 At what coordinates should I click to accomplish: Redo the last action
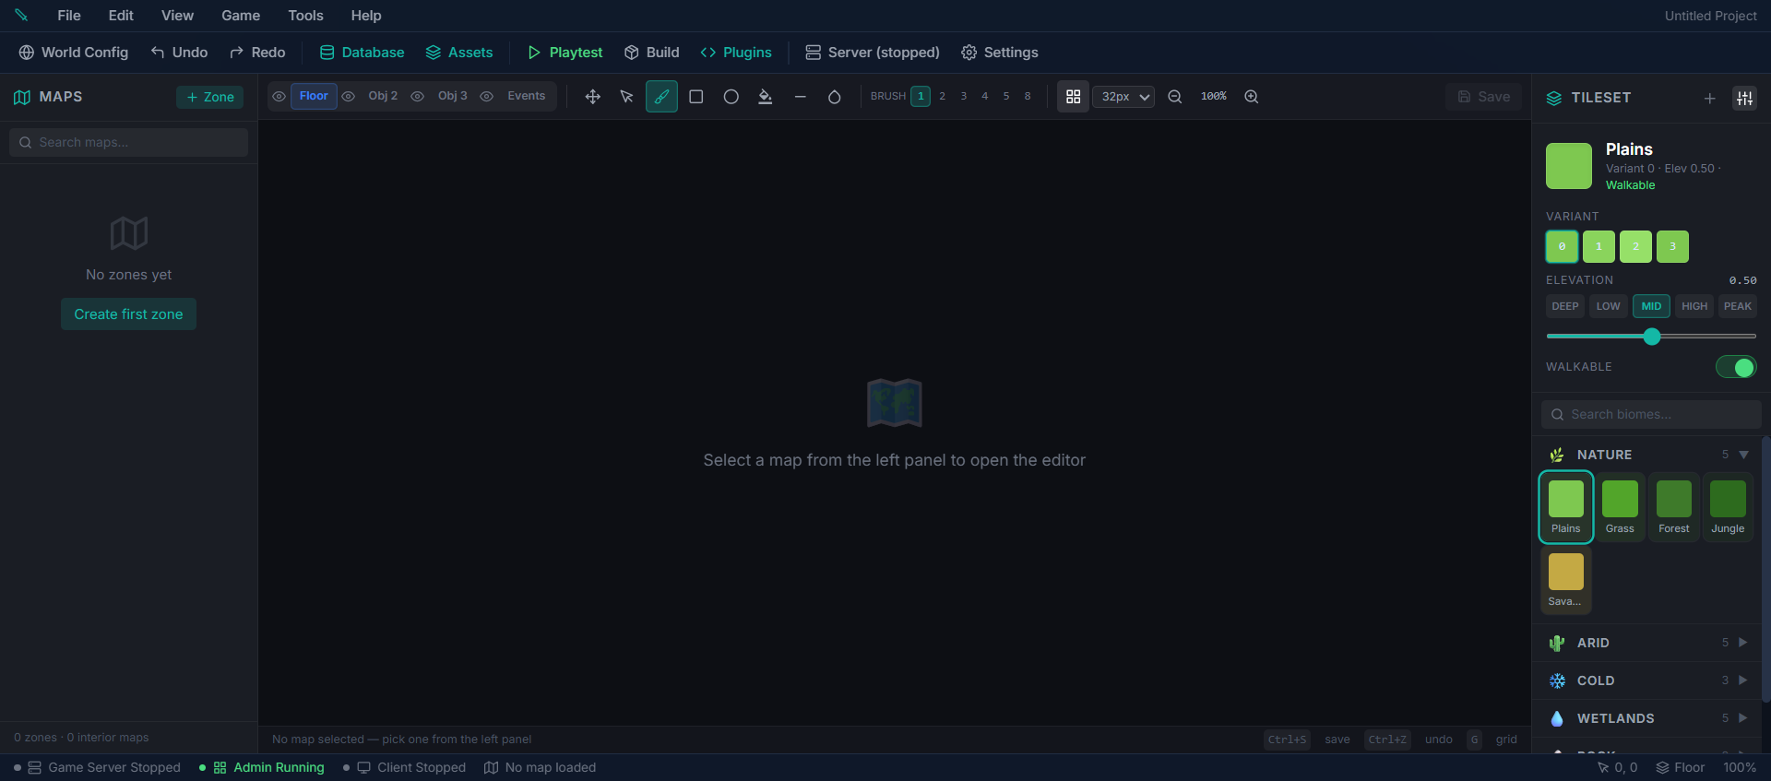click(257, 53)
